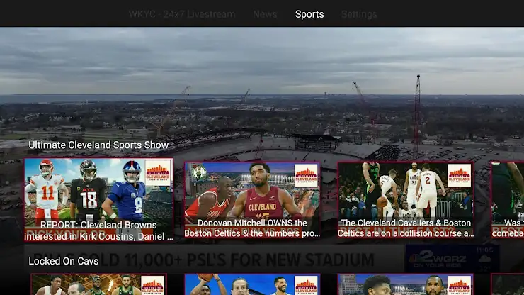Select the 'Locked On Cavs' row heading
The image size is (524, 295).
tap(64, 261)
